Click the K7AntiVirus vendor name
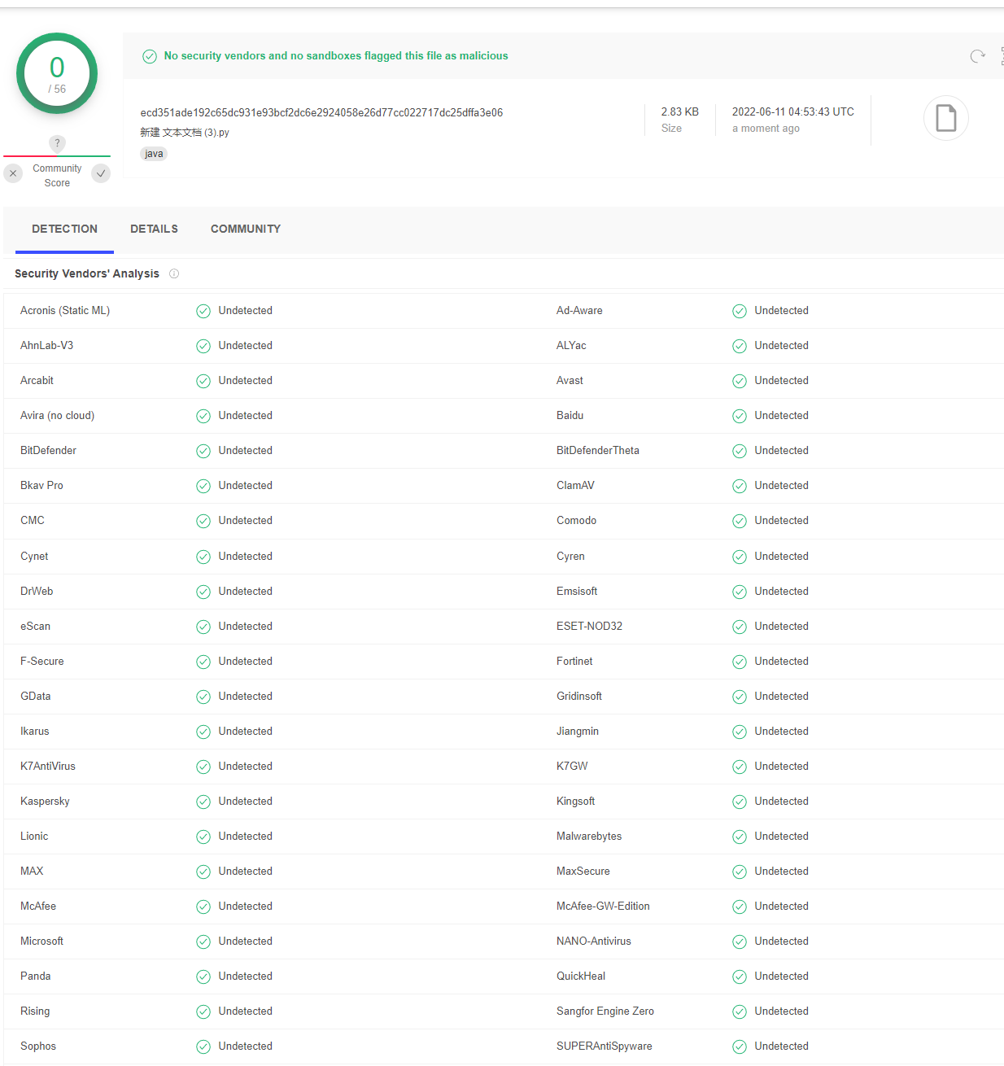 click(x=48, y=766)
